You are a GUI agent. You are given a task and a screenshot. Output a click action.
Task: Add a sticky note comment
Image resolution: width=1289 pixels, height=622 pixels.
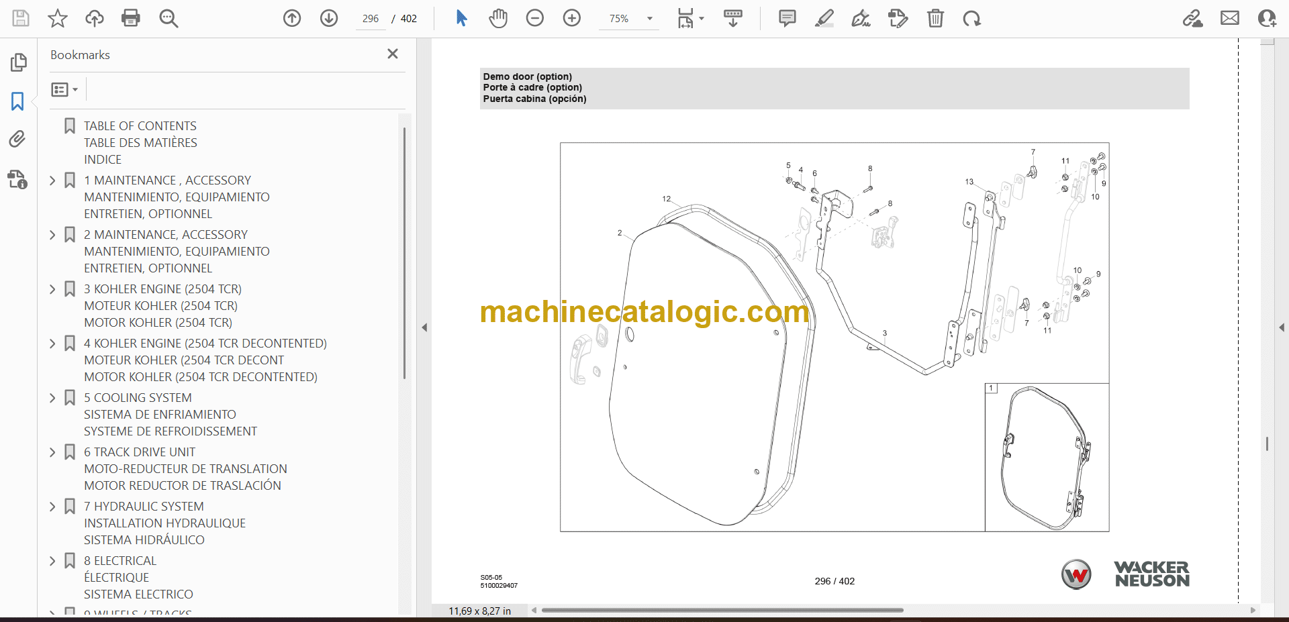pyautogui.click(x=787, y=18)
